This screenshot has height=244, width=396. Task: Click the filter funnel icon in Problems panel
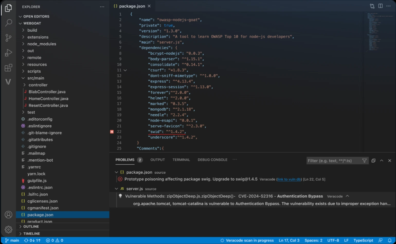point(364,161)
